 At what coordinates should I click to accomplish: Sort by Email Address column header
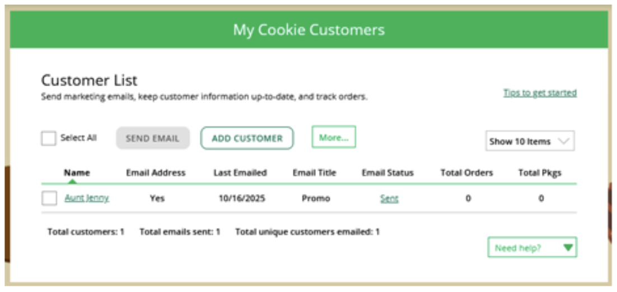point(156,173)
